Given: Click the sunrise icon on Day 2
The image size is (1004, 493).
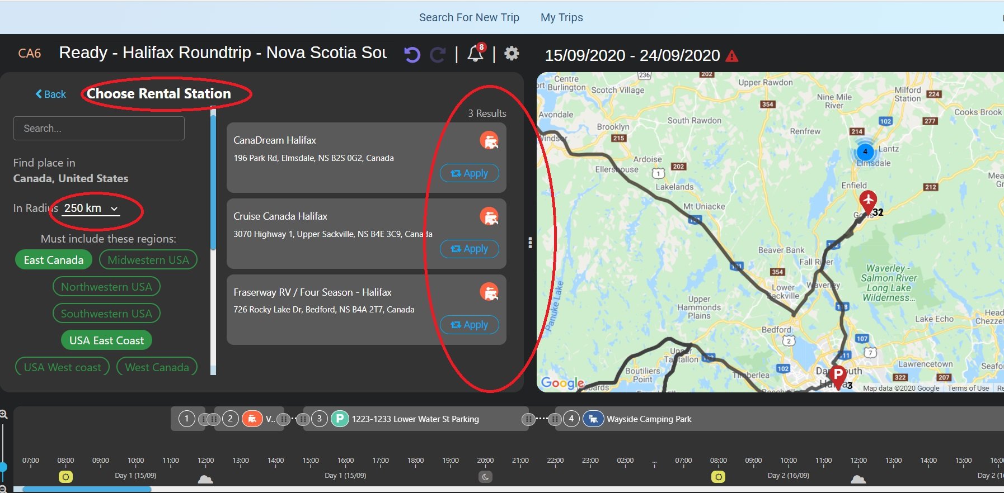Looking at the screenshot, I should click(719, 477).
